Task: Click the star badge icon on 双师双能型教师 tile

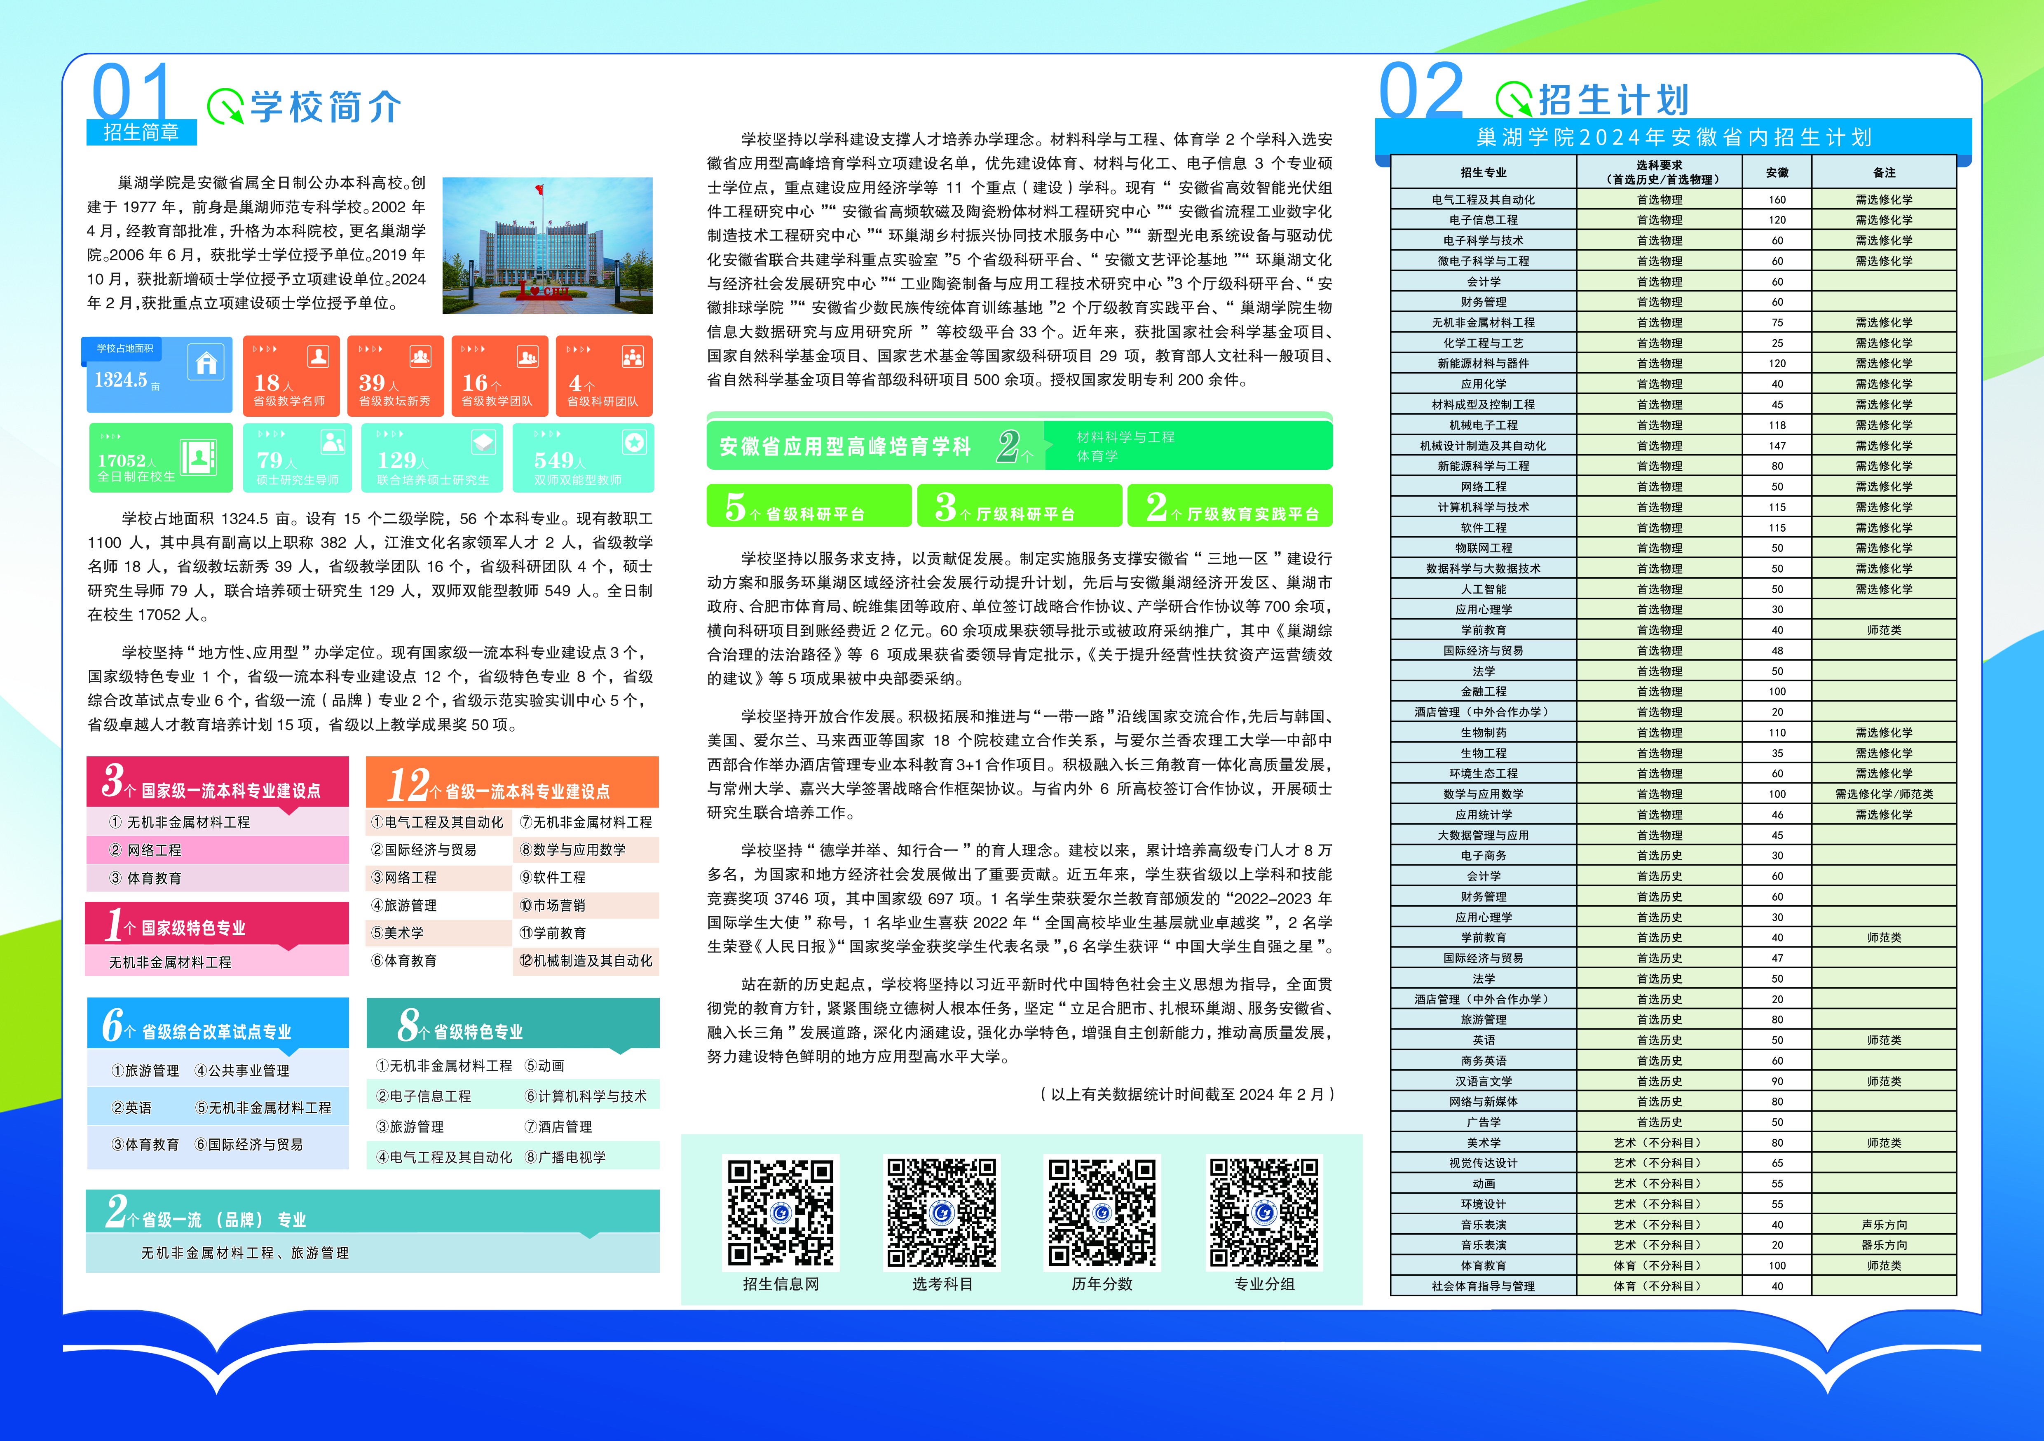Action: click(634, 442)
